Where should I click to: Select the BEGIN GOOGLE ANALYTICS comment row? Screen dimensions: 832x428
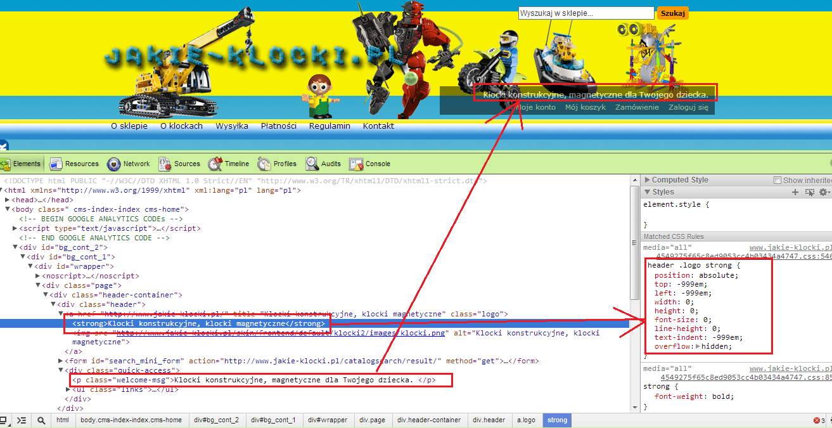[x=101, y=219]
